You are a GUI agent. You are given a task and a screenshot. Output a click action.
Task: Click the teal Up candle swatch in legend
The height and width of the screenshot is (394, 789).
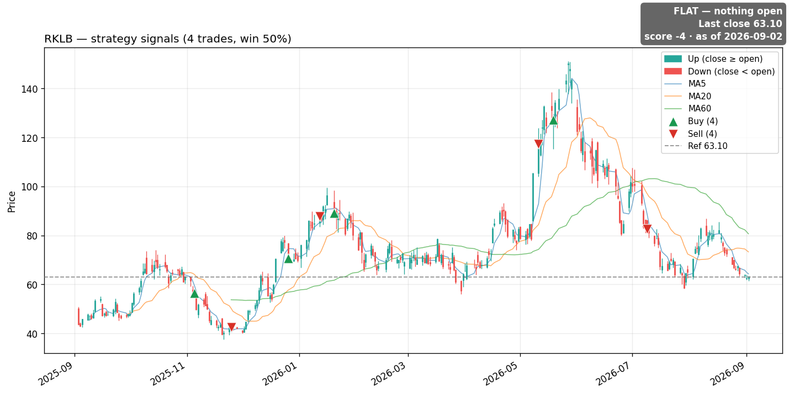click(x=673, y=59)
